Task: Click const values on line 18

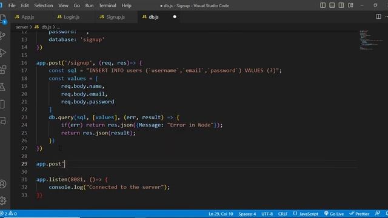Action: [x=67, y=78]
